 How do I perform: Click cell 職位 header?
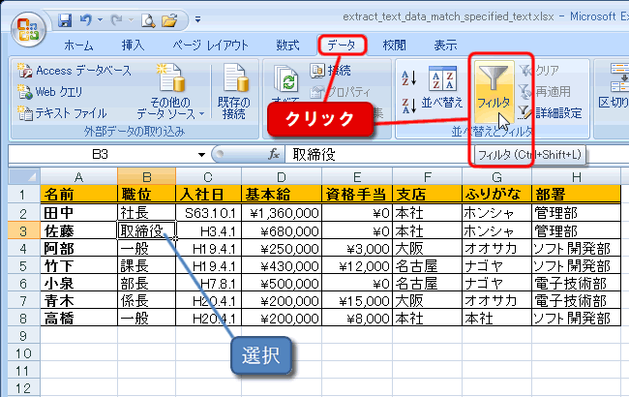(x=146, y=195)
